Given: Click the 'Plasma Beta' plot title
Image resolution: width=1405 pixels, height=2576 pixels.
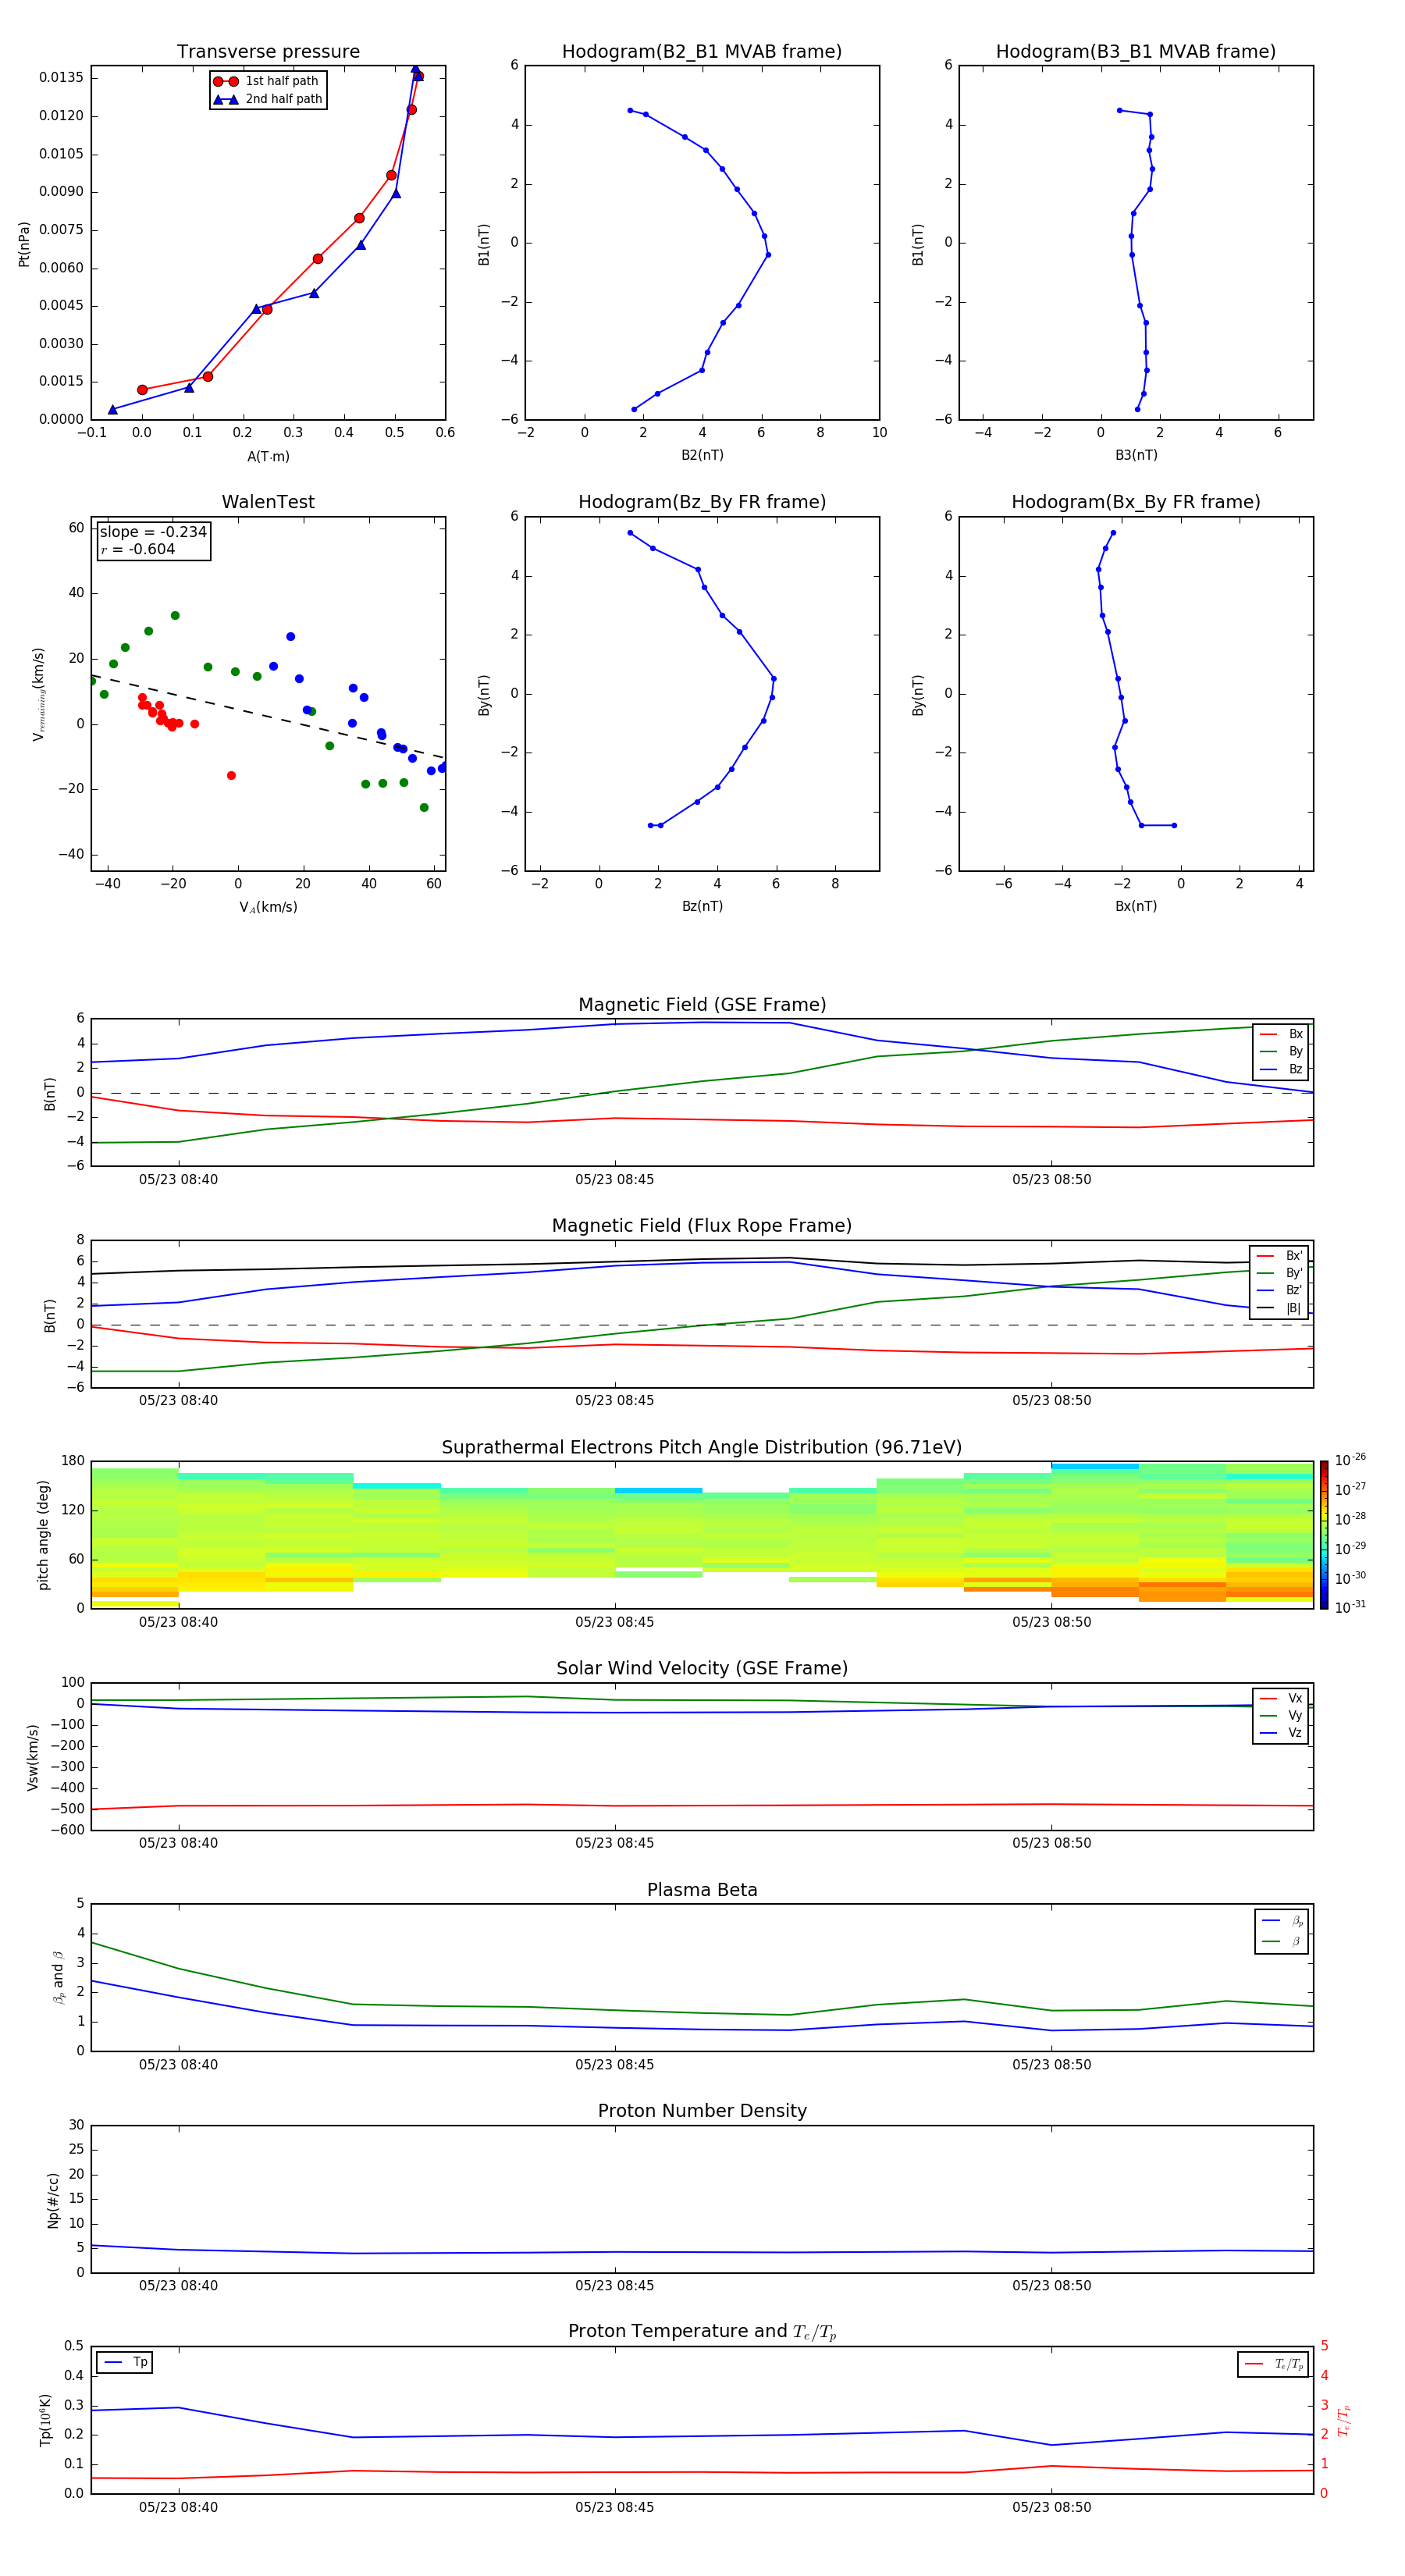Looking at the screenshot, I should click(702, 1890).
